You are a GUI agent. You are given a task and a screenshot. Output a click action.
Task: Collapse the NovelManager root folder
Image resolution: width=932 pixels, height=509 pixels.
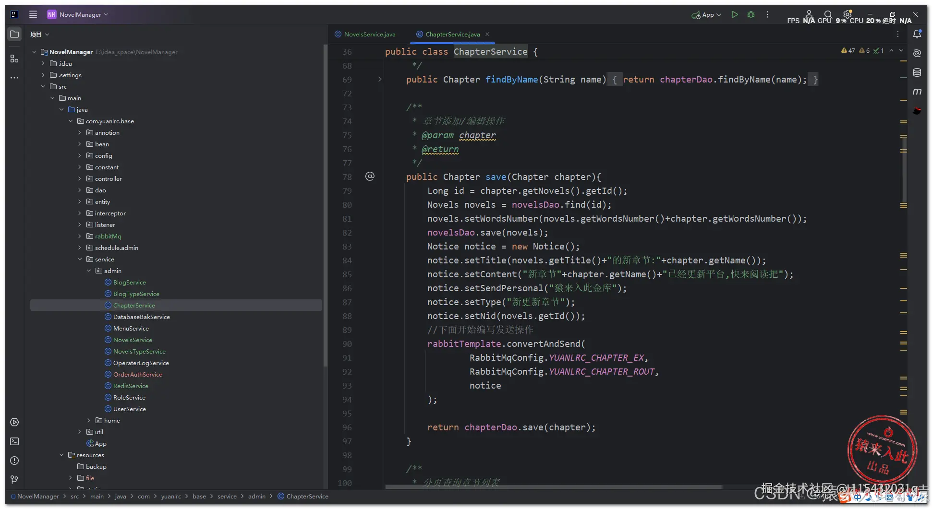[x=34, y=52]
